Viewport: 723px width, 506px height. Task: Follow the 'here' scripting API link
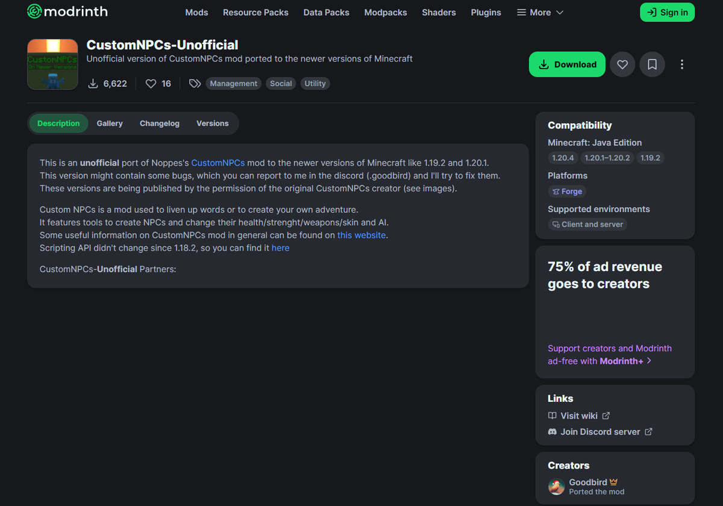[281, 248]
